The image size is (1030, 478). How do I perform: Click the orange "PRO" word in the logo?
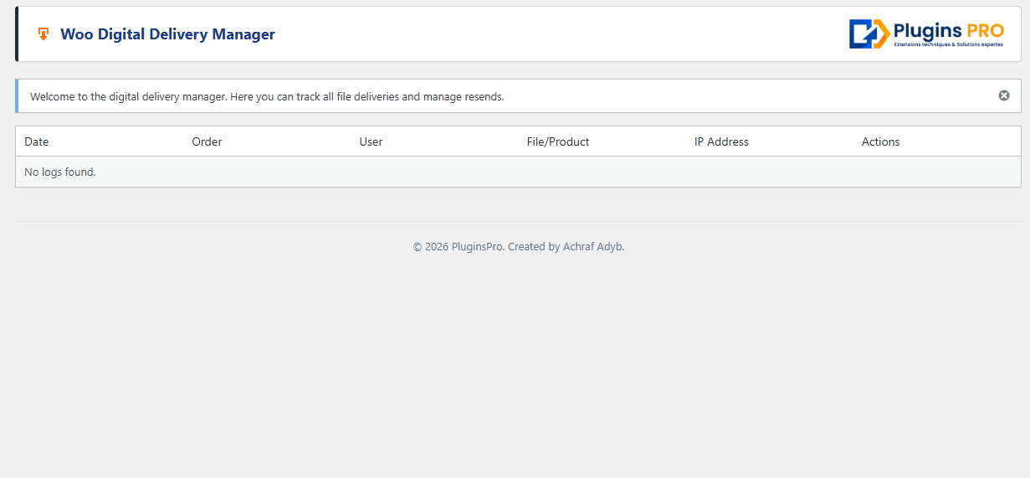985,31
